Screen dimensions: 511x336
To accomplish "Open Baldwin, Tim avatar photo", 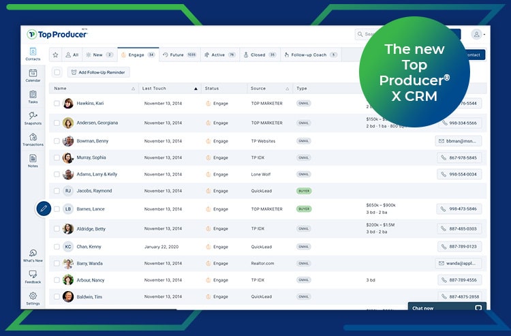I will 68,296.
